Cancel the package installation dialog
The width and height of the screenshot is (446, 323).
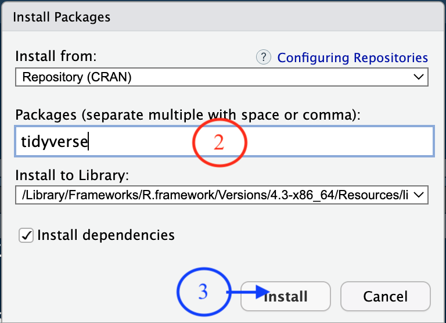pos(385,296)
